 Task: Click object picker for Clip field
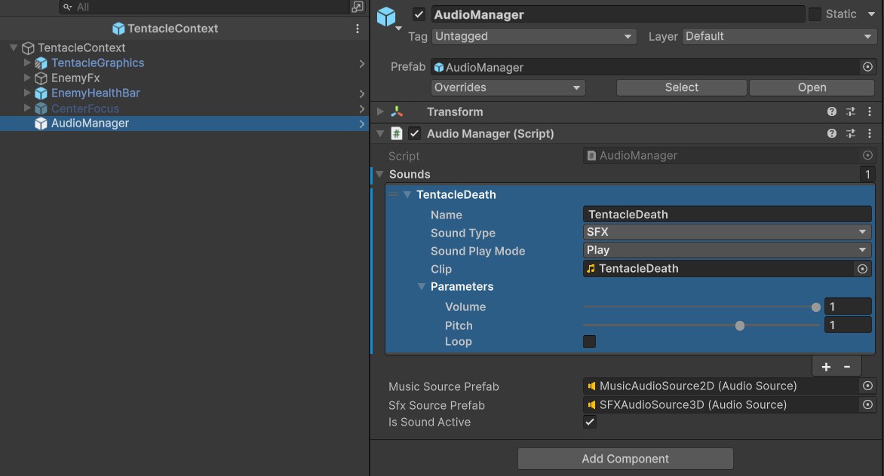(x=863, y=269)
